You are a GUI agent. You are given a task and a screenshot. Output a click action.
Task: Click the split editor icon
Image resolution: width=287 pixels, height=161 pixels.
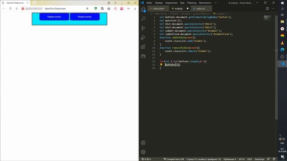267,8
